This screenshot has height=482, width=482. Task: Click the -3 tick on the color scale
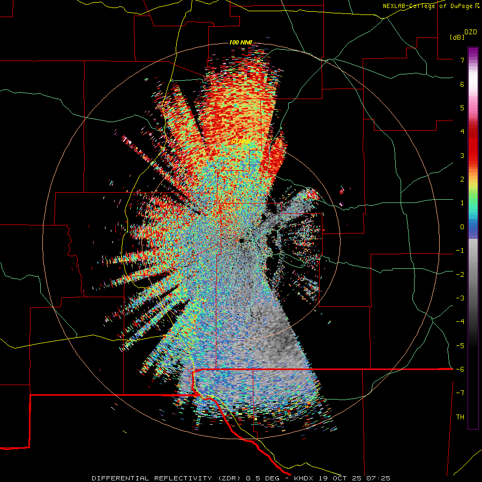pyautogui.click(x=460, y=298)
